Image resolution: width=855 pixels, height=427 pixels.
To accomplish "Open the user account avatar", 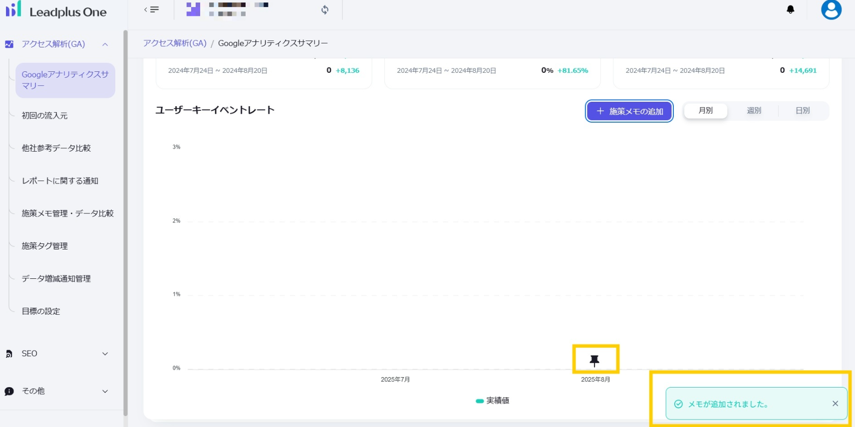I will coord(831,9).
